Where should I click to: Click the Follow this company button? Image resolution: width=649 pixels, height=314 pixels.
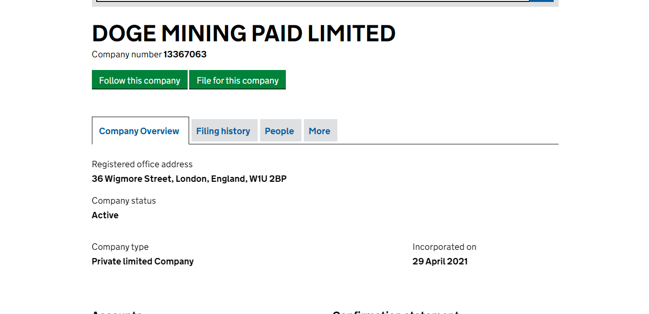click(x=140, y=80)
